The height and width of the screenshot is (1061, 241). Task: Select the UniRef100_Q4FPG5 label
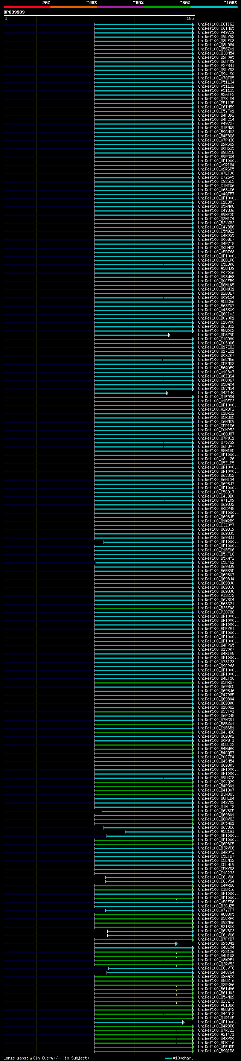pyautogui.click(x=216, y=645)
